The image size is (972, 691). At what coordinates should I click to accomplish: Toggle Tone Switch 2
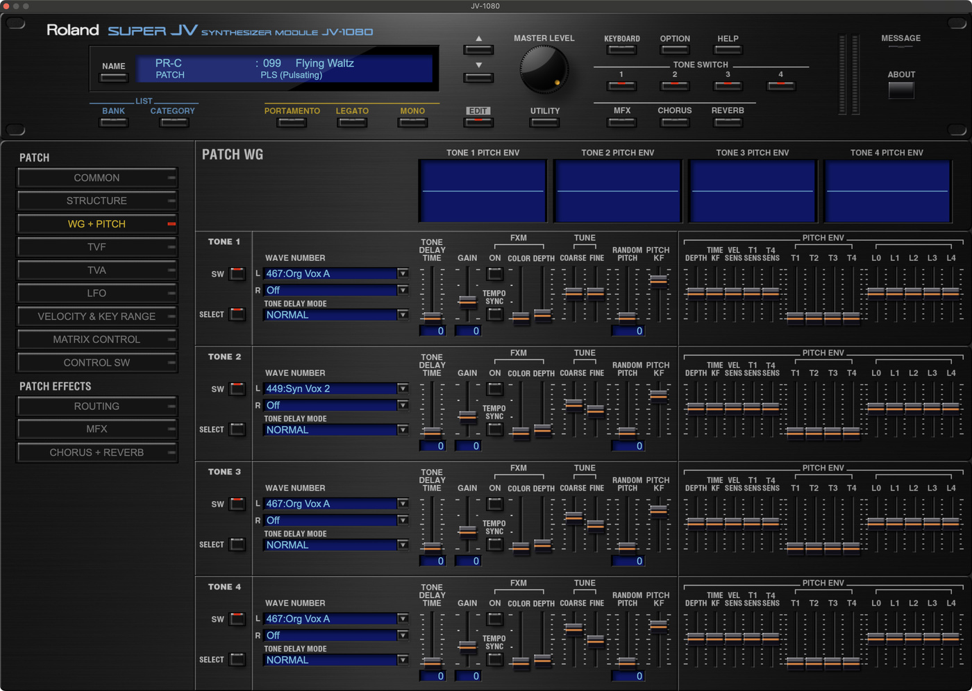(675, 86)
